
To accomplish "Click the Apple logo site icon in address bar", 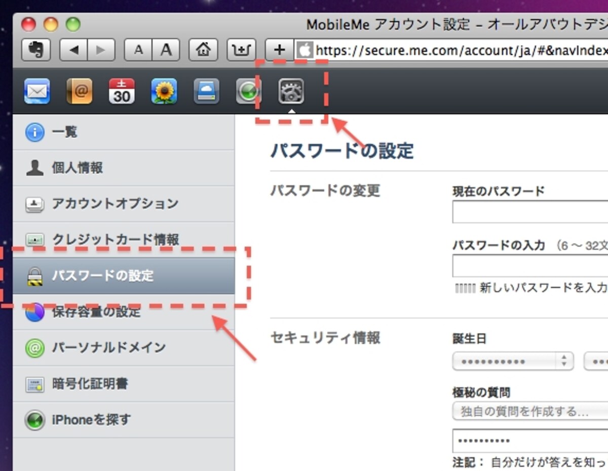I will click(x=305, y=50).
